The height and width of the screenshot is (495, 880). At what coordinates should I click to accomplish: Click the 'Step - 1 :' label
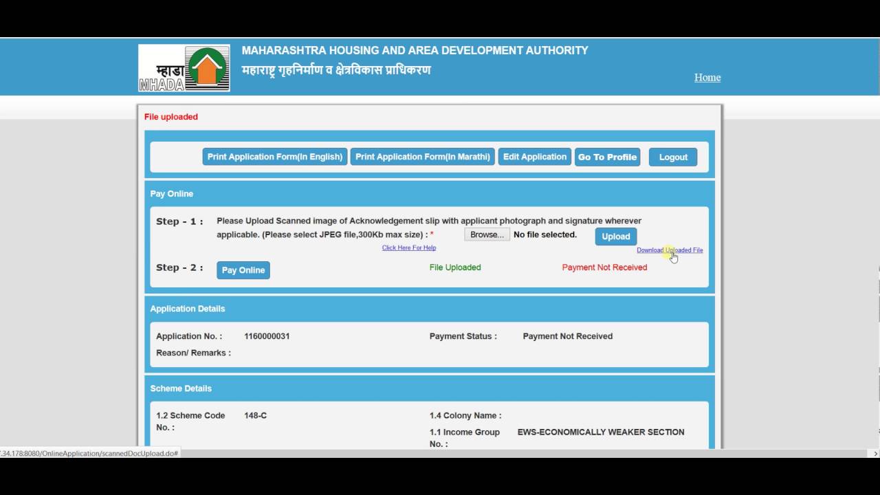(179, 221)
